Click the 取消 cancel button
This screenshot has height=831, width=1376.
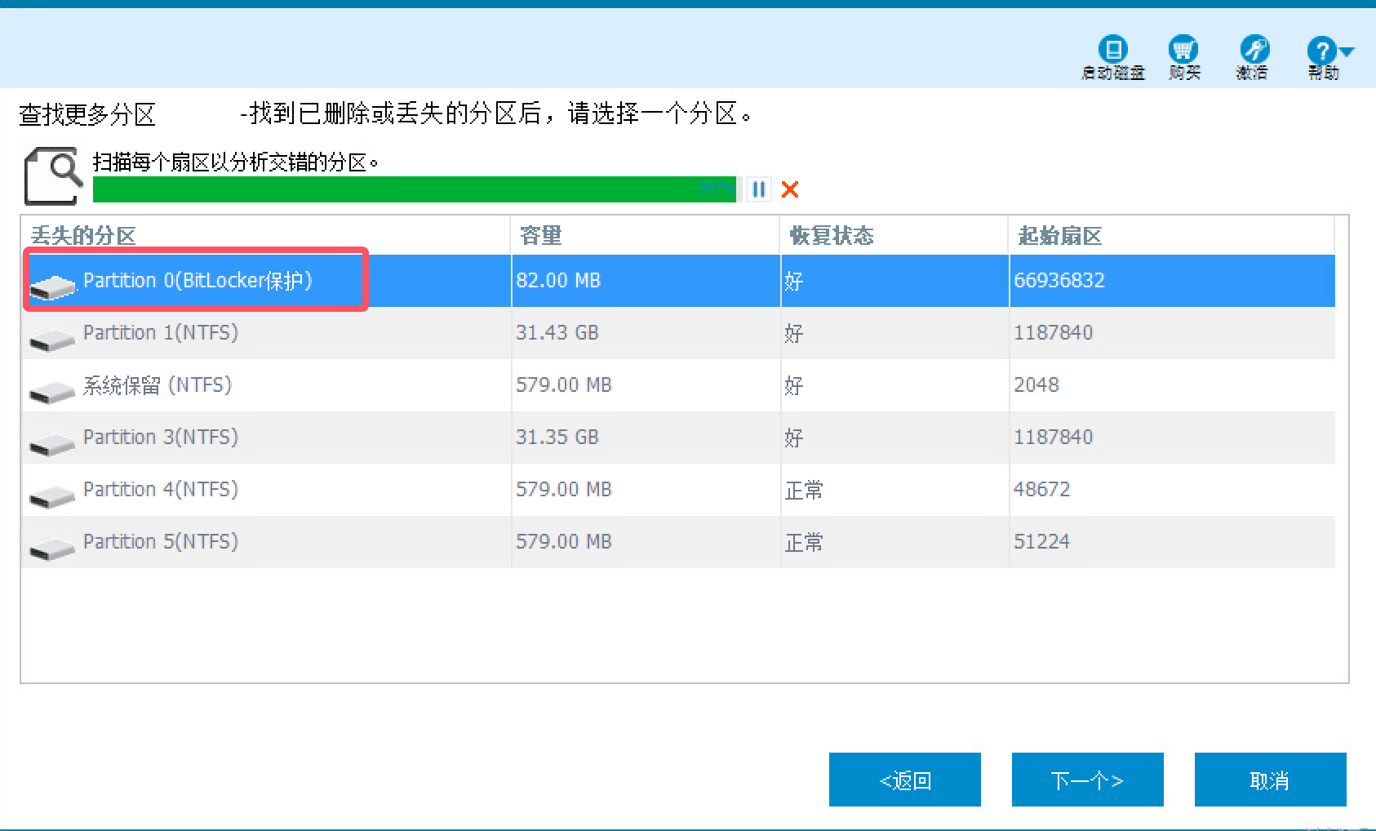tap(1269, 780)
